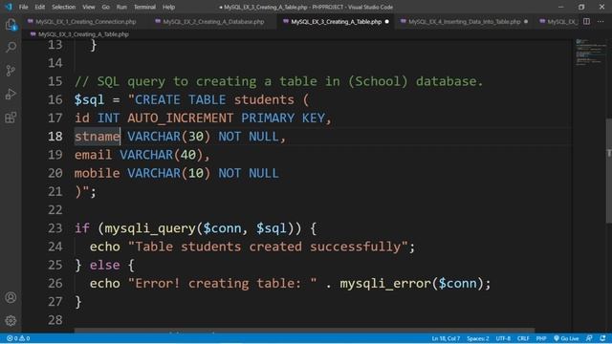Switch to MySQL_EX_4_Inserting_Data_Into_Table.php tab
Screen dimensions: 612x344
pyautogui.click(x=464, y=21)
